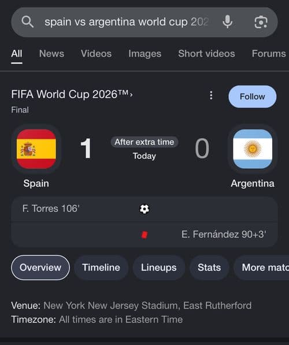Open the three-dot options menu

coord(211,95)
